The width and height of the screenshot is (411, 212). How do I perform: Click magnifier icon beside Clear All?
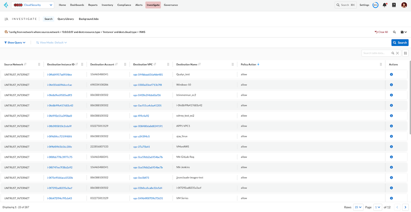394,32
